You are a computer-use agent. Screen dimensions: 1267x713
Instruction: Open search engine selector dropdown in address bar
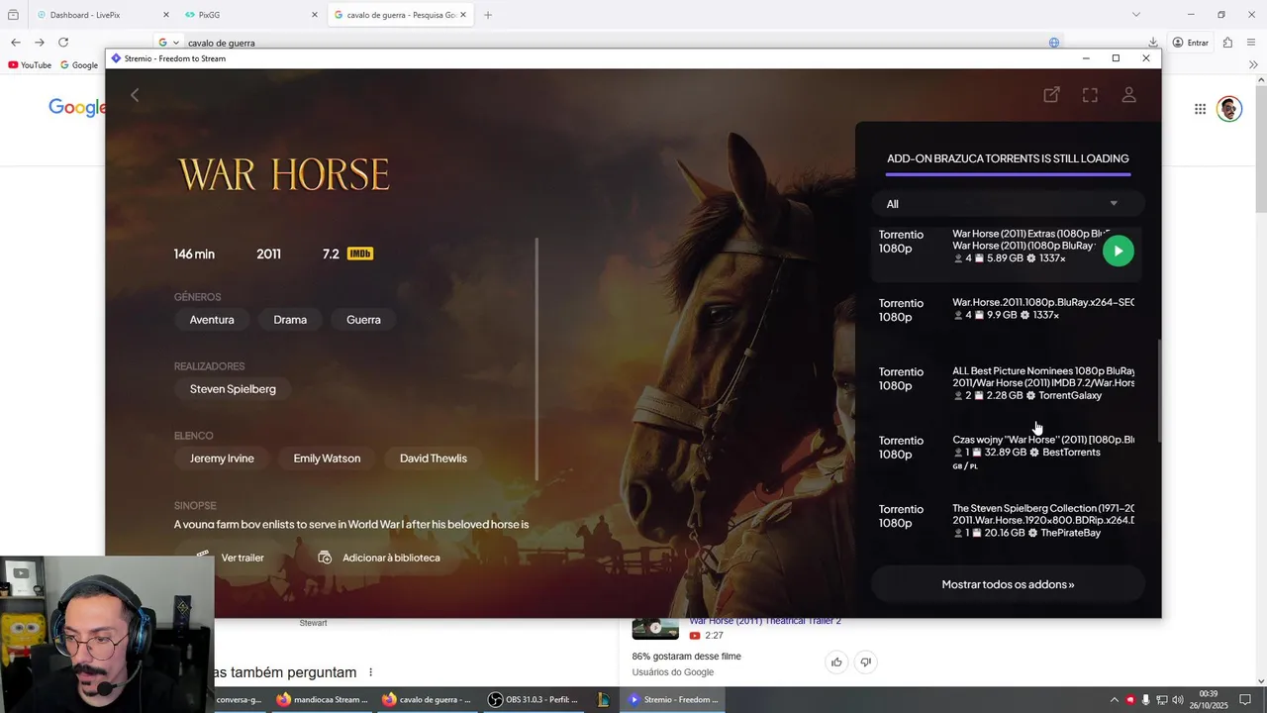pyautogui.click(x=168, y=43)
